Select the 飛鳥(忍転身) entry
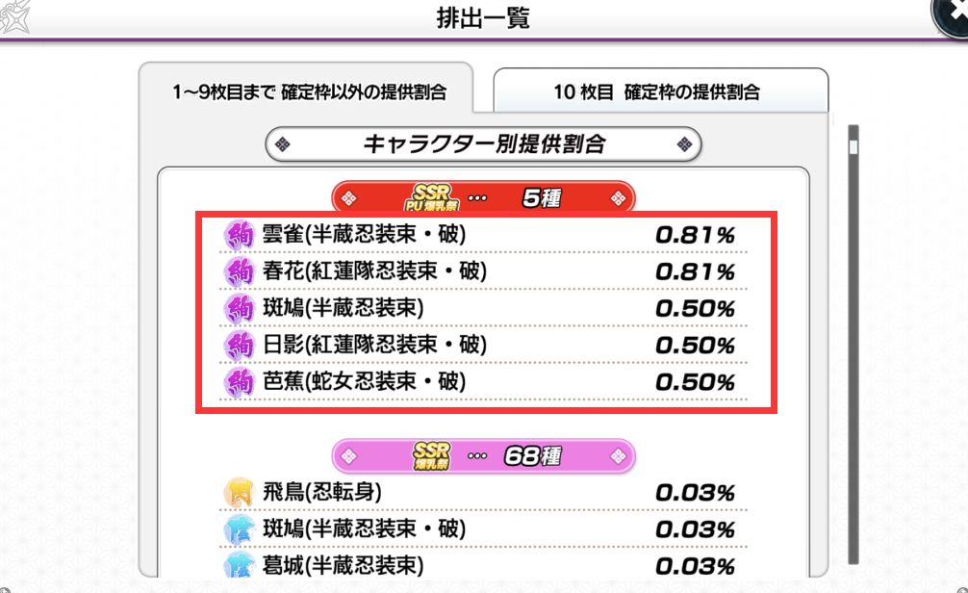968x593 pixels. pos(483,492)
